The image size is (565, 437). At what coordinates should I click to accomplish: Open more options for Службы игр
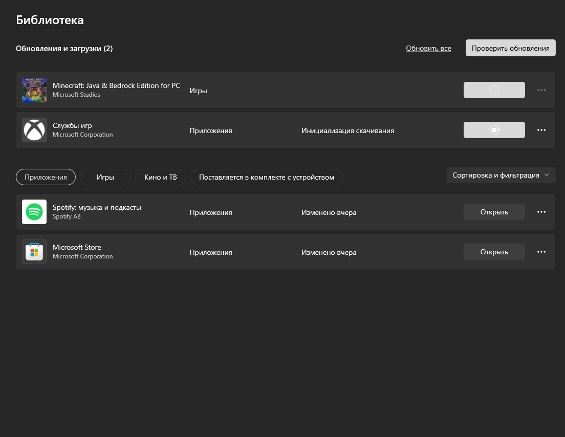(541, 130)
